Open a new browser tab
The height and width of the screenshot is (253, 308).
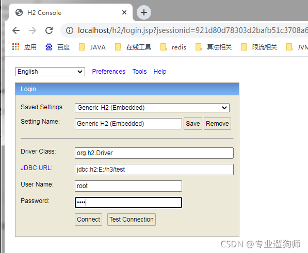[144, 12]
